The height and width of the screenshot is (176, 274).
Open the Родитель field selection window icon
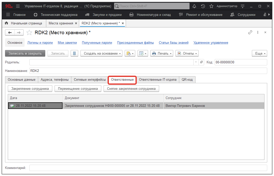[201, 62]
